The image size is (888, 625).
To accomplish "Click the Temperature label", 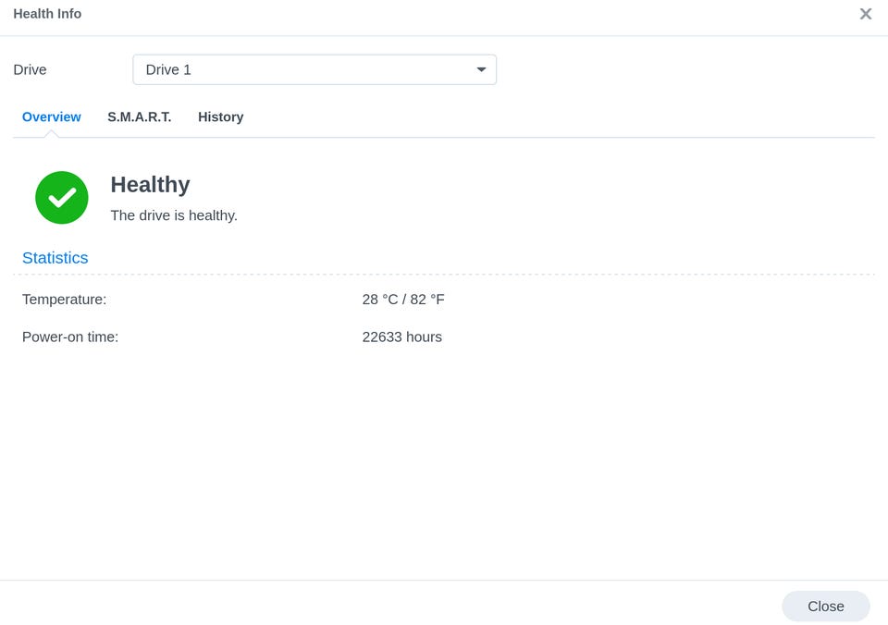I will [64, 299].
